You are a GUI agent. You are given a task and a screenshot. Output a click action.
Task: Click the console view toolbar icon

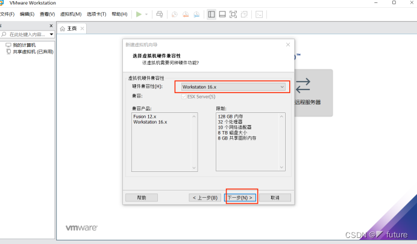(x=259, y=14)
